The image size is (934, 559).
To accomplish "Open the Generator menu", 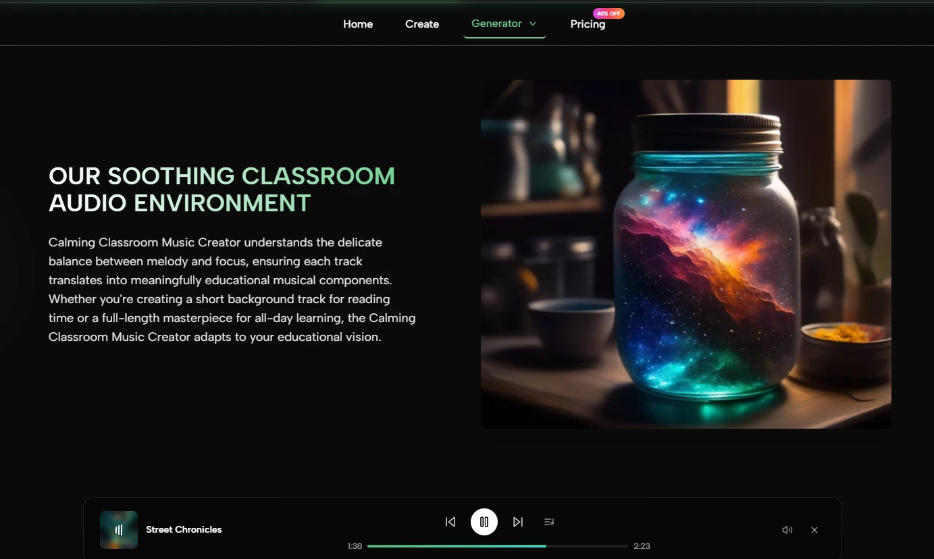I will pos(504,24).
